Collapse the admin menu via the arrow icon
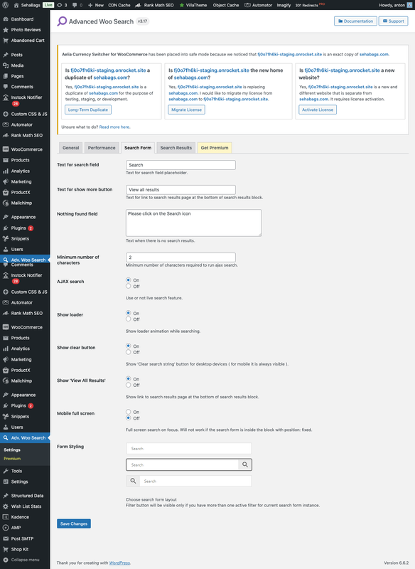This screenshot has width=415, height=569. click(x=6, y=560)
